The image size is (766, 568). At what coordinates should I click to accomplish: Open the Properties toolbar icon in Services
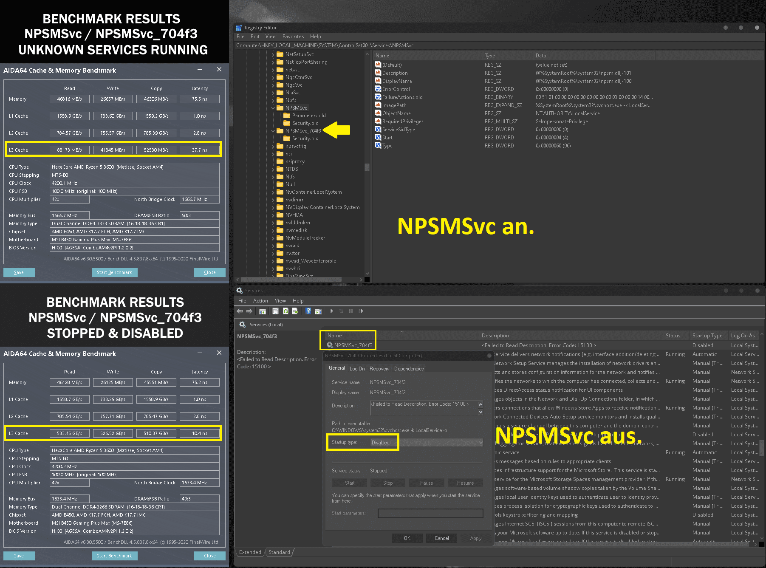tap(275, 311)
